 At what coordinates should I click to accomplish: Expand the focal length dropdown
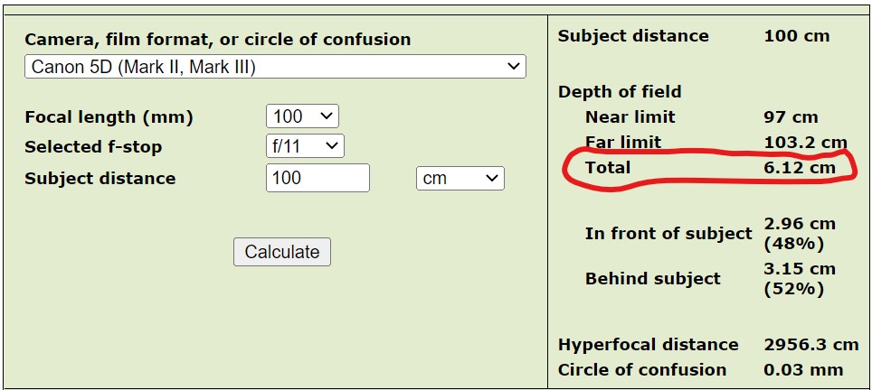pos(302,116)
